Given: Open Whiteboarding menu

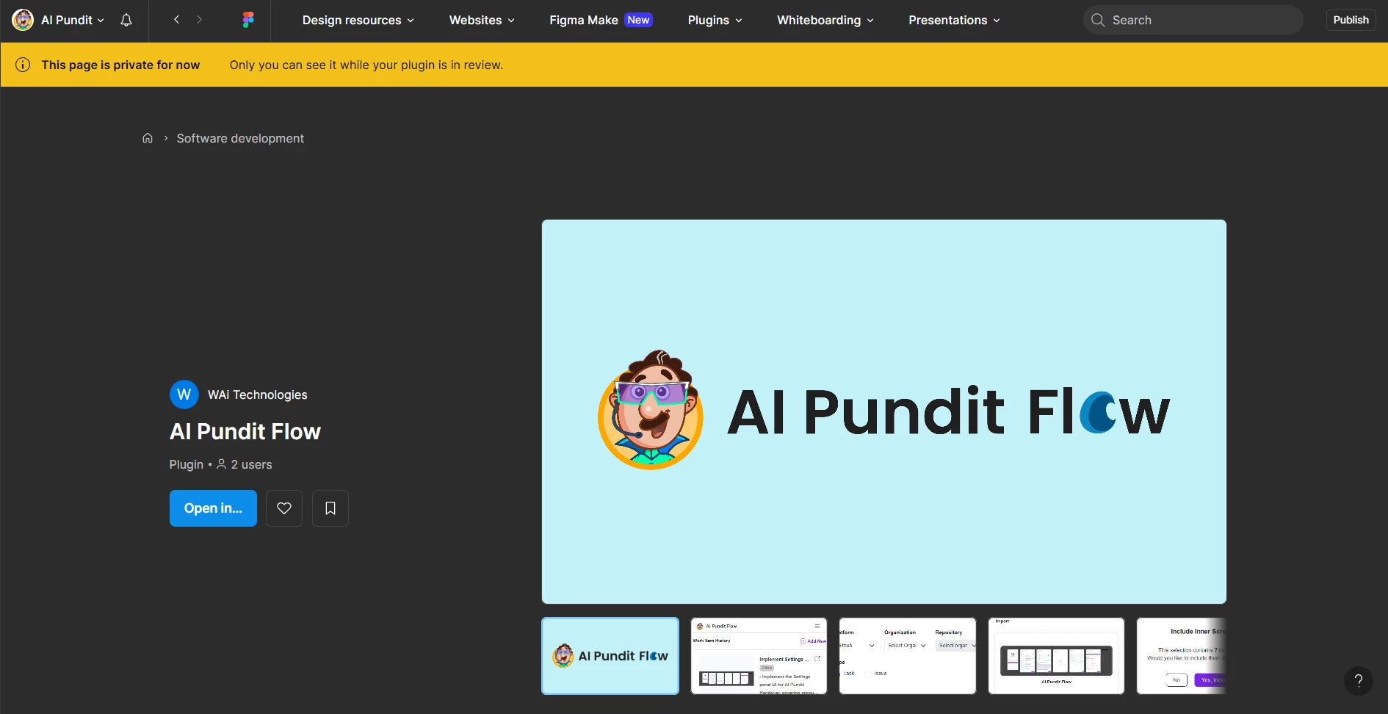Looking at the screenshot, I should pos(825,20).
